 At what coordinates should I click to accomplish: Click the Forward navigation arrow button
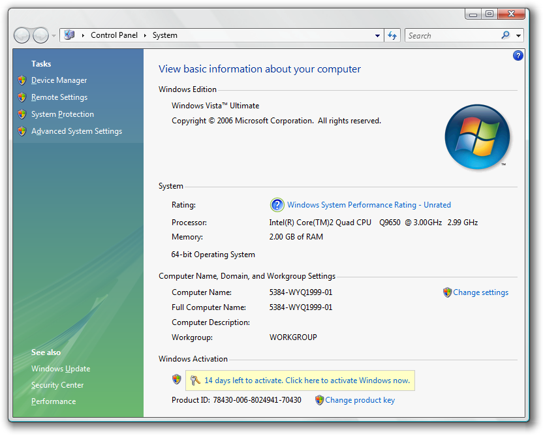(40, 35)
